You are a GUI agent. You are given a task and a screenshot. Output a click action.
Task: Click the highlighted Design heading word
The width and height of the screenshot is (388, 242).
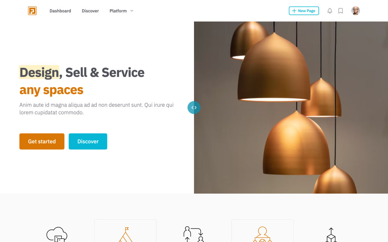tap(39, 72)
